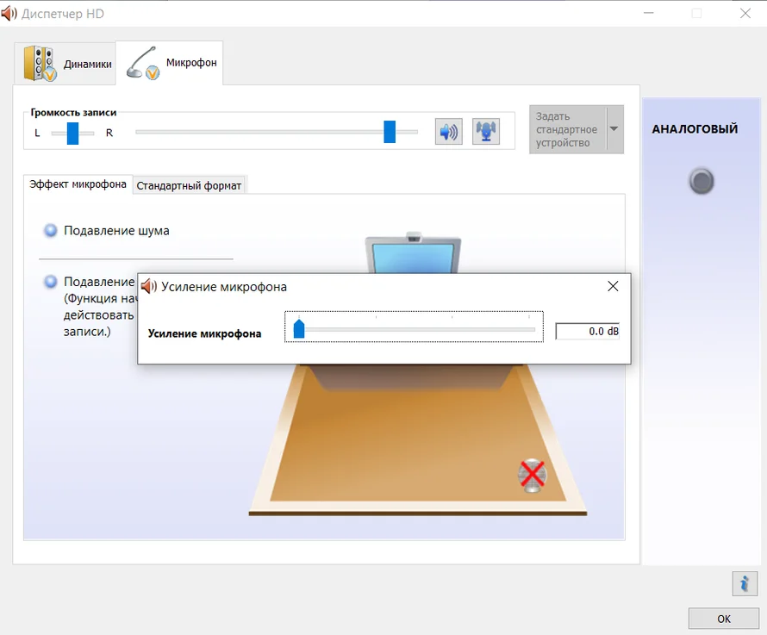Click the speakers icon with checkmark
Screen dimensions: 767x635
click(x=41, y=64)
